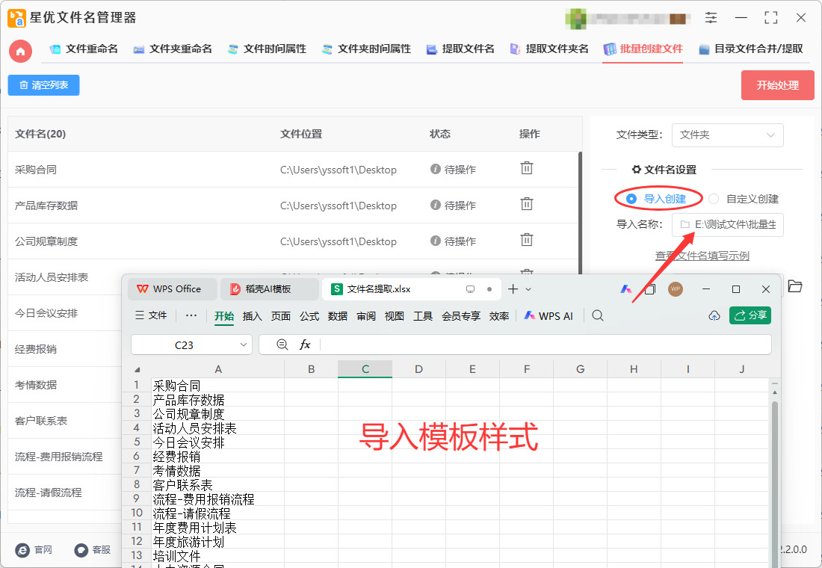822x568 pixels.
Task: Click the 文件名(20) column header
Action: [x=40, y=135]
